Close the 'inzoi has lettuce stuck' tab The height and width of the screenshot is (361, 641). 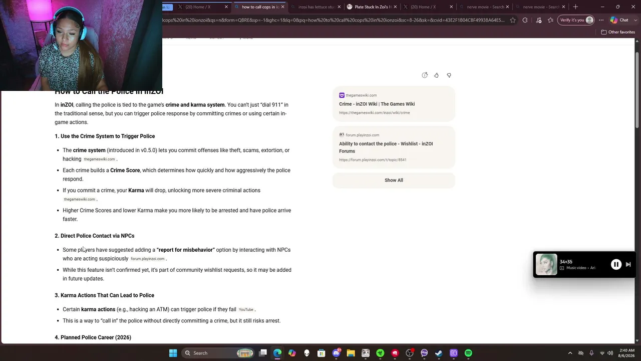(339, 7)
